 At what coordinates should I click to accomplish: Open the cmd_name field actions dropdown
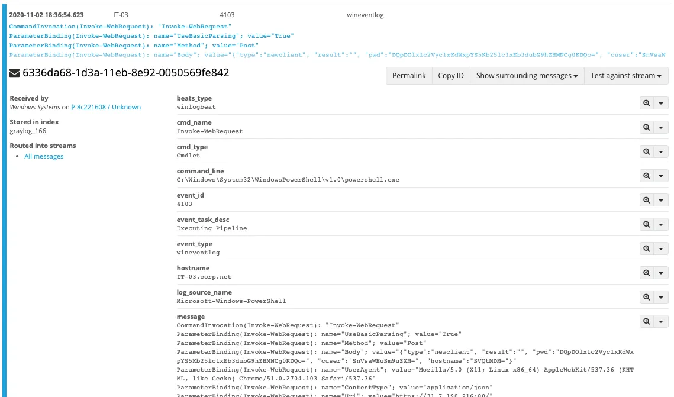point(661,127)
